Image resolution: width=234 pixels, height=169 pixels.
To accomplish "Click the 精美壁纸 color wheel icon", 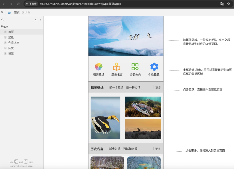I will coord(98,67).
